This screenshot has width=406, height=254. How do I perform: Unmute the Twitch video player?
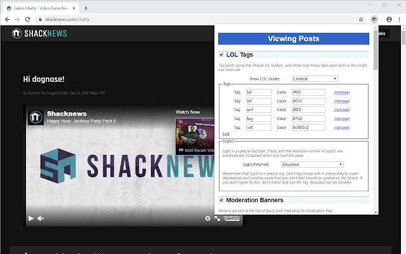[x=41, y=218]
